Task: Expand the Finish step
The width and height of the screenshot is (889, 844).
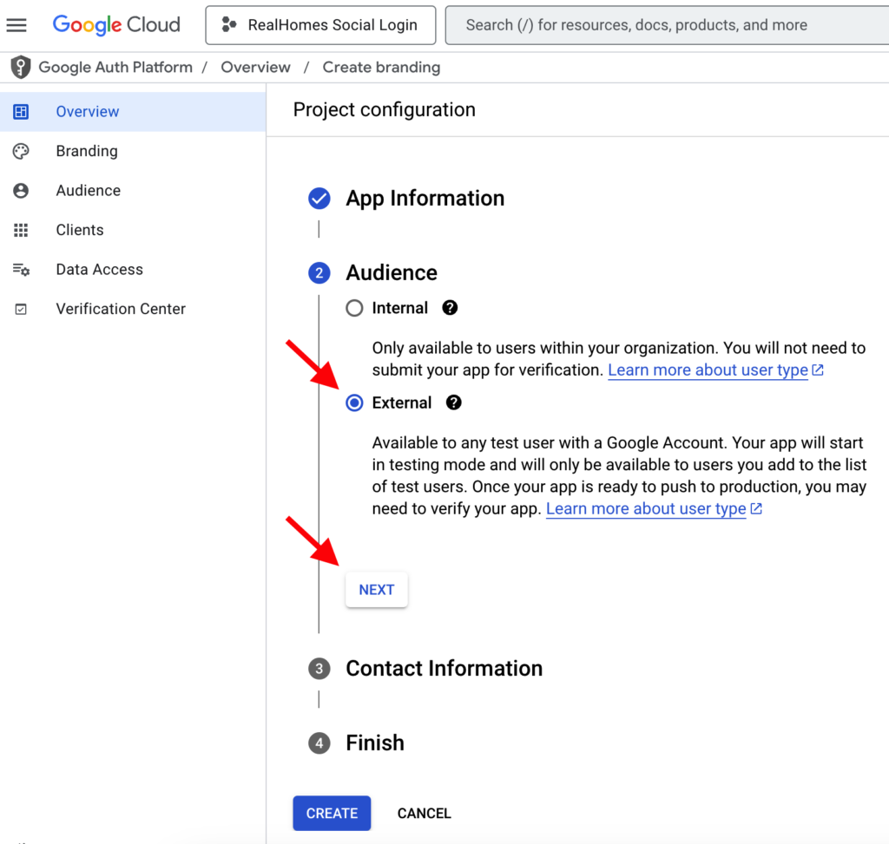Action: [375, 743]
